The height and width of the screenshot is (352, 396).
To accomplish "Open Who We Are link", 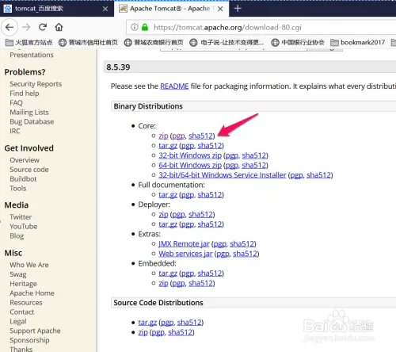I will coord(29,265).
